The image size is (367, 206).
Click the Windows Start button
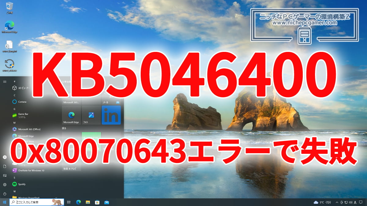point(5,202)
